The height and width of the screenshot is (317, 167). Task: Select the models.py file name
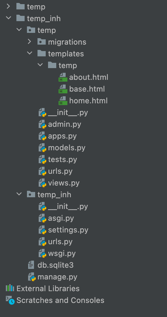pyautogui.click(x=67, y=148)
